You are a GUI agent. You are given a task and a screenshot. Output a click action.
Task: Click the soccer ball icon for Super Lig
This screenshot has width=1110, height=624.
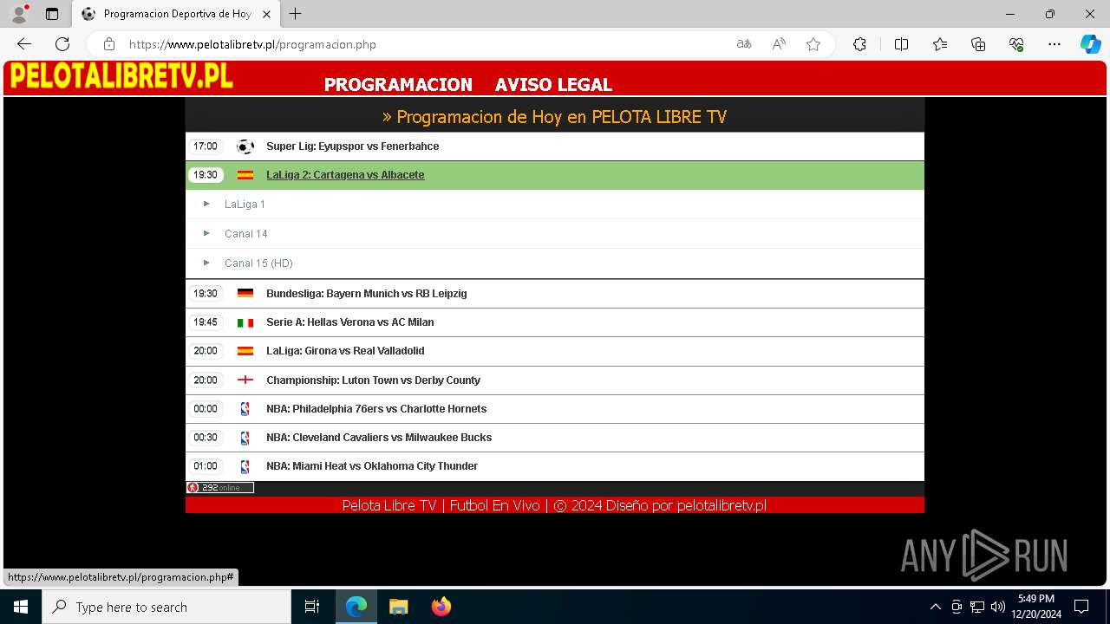click(245, 146)
